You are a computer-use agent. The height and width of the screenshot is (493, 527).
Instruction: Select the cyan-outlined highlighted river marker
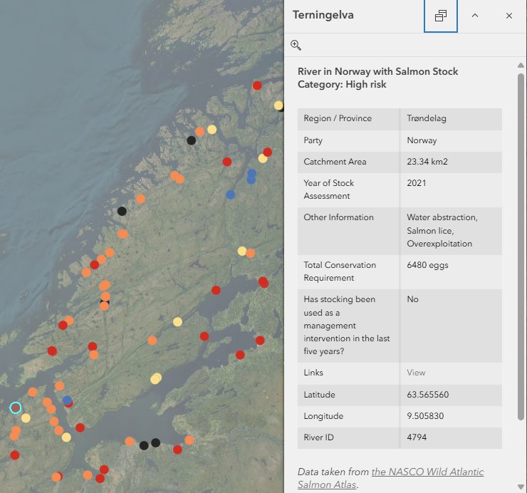click(x=16, y=408)
